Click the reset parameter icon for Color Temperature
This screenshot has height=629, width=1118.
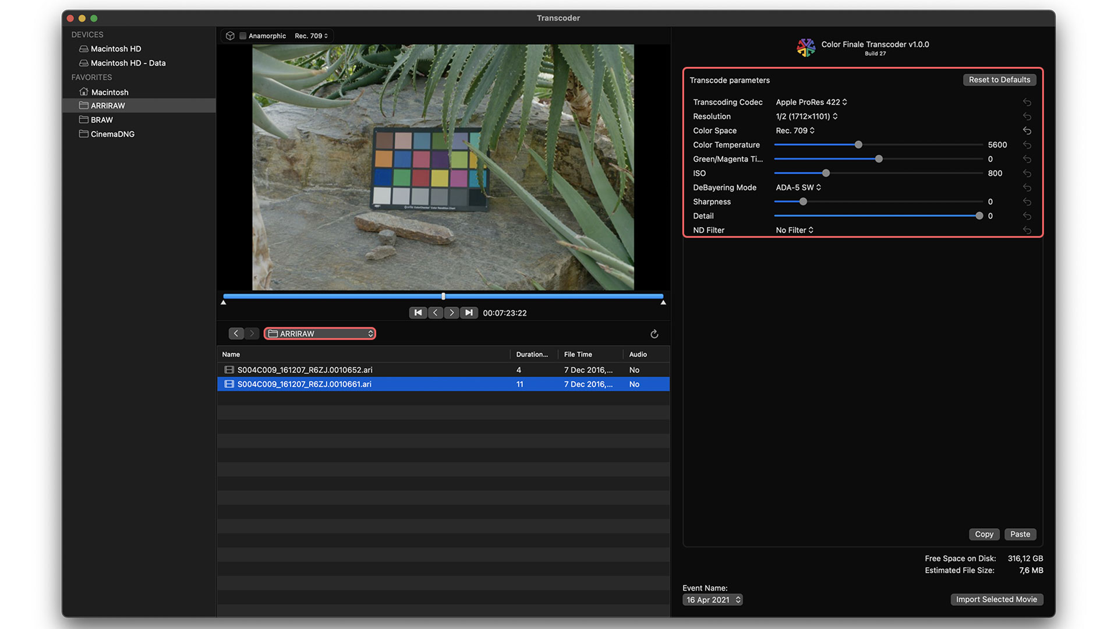coord(1027,144)
